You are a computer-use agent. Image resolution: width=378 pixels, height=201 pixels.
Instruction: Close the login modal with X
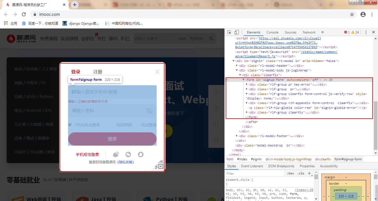click(x=157, y=72)
